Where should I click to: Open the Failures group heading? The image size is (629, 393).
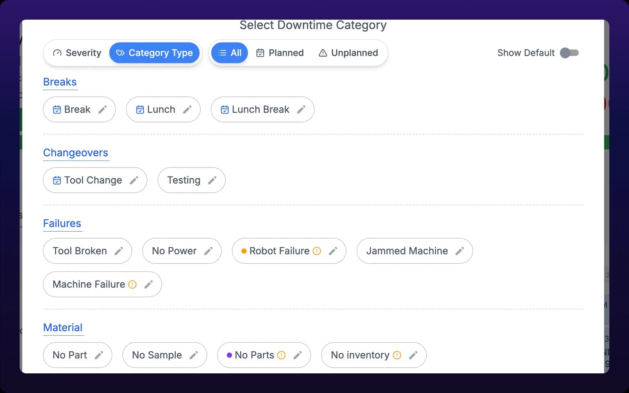click(x=62, y=224)
